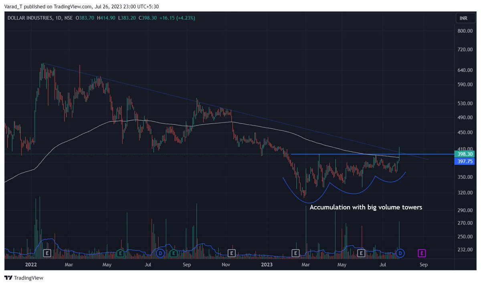Click the 590.00 price axis label
This screenshot has width=481, height=285.
[x=465, y=85]
